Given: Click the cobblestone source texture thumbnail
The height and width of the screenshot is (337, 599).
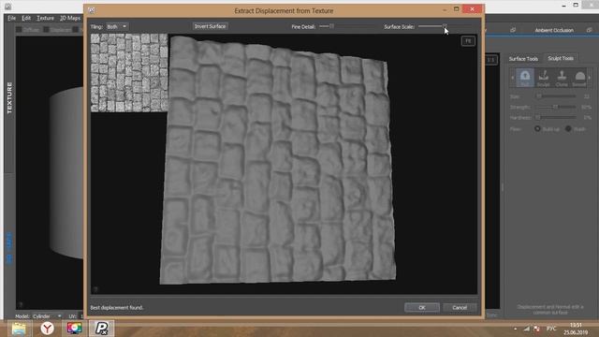Looking at the screenshot, I should [x=129, y=73].
